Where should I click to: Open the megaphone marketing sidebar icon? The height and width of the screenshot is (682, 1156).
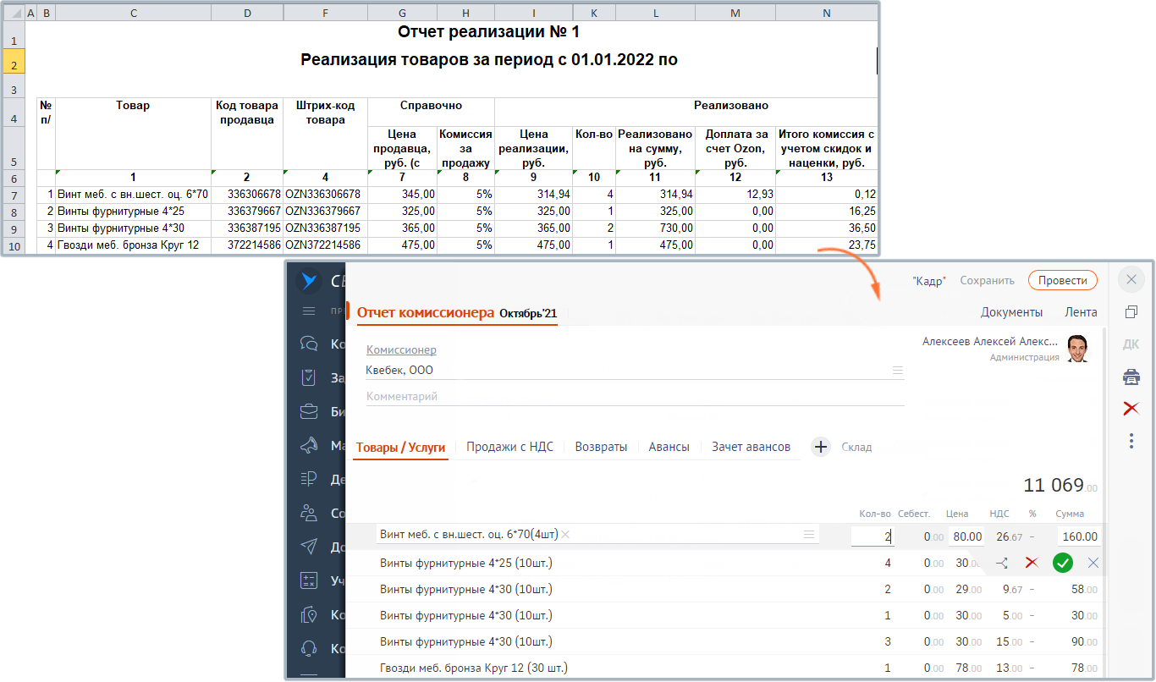[309, 445]
